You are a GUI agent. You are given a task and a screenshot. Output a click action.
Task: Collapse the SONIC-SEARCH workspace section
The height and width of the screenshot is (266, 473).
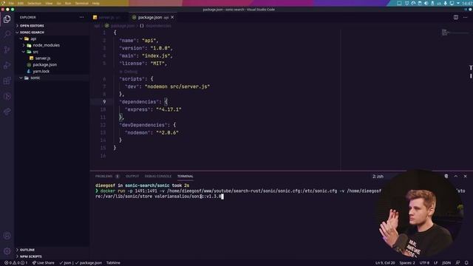[52, 33]
